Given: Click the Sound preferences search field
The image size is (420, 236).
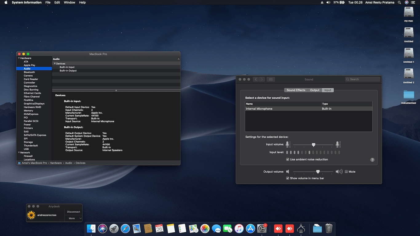Looking at the screenshot, I should click(x=363, y=79).
